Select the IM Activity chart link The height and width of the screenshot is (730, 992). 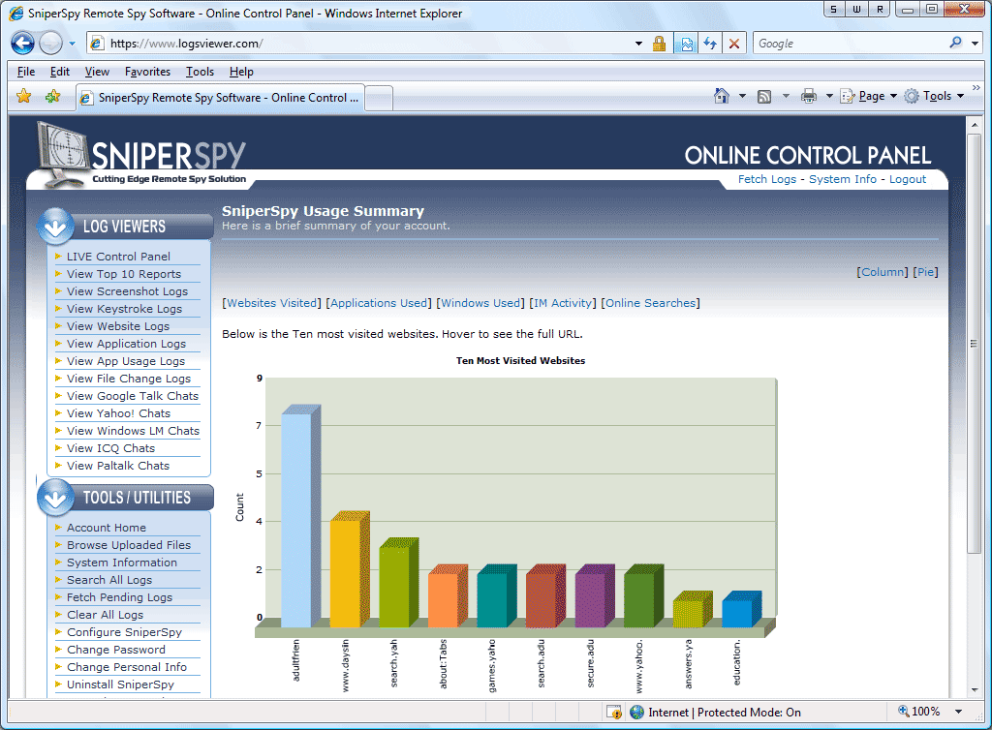[x=563, y=303]
